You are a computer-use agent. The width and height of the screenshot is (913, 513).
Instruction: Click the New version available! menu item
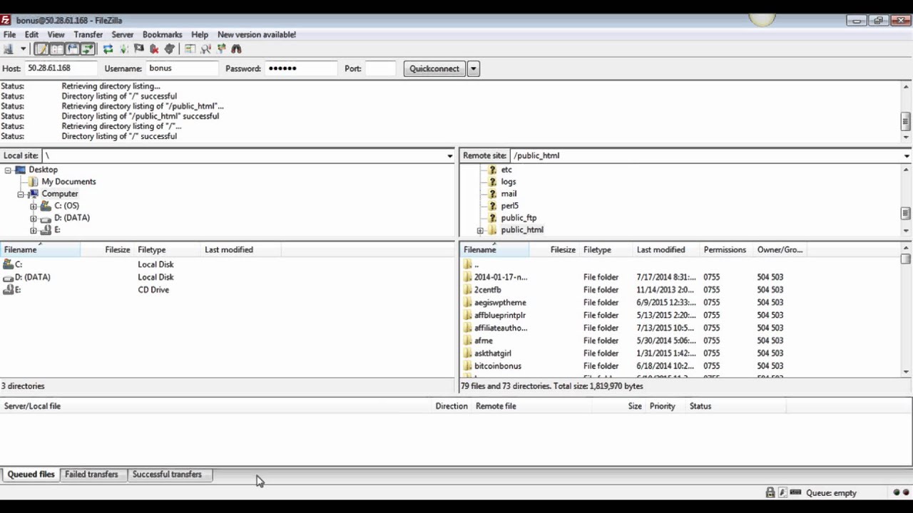pyautogui.click(x=257, y=34)
